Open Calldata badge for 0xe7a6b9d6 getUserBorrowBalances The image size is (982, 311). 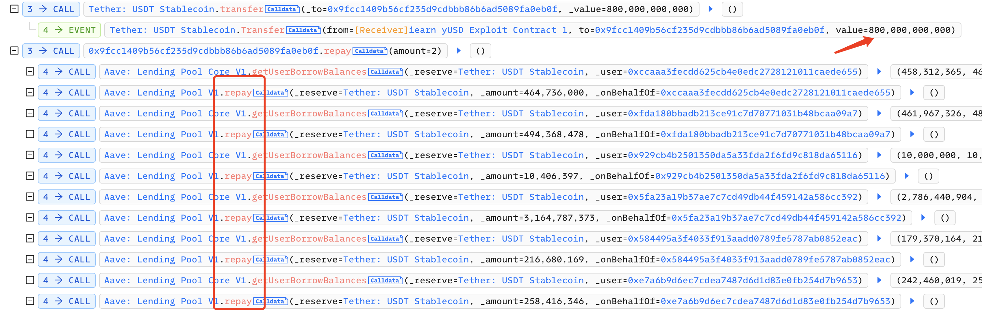(385, 280)
